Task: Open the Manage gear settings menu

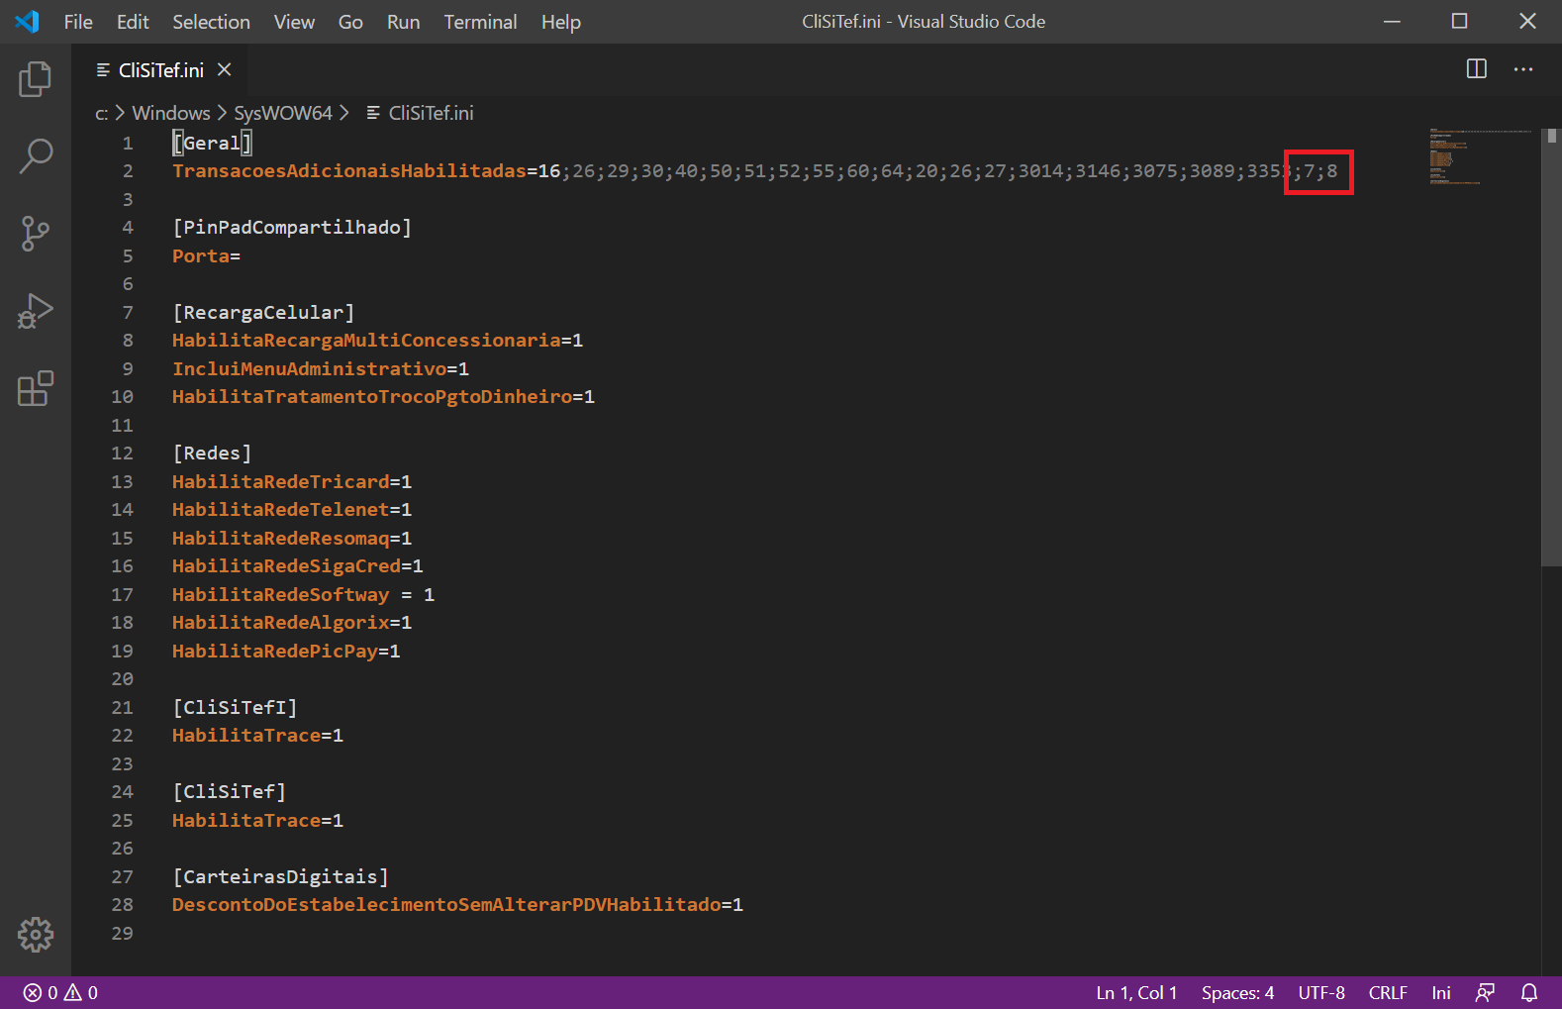Action: tap(36, 934)
